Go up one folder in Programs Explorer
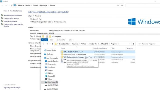Image resolution: width=160 pixels, height=90 pixels. [52, 44]
